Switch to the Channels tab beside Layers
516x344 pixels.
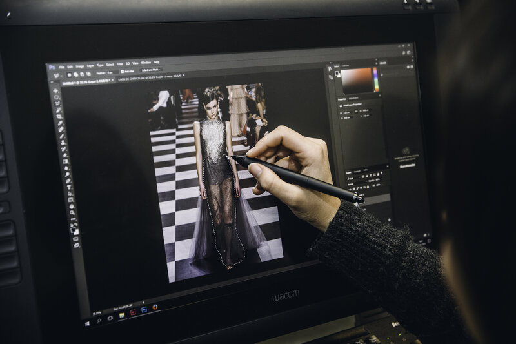(357, 171)
